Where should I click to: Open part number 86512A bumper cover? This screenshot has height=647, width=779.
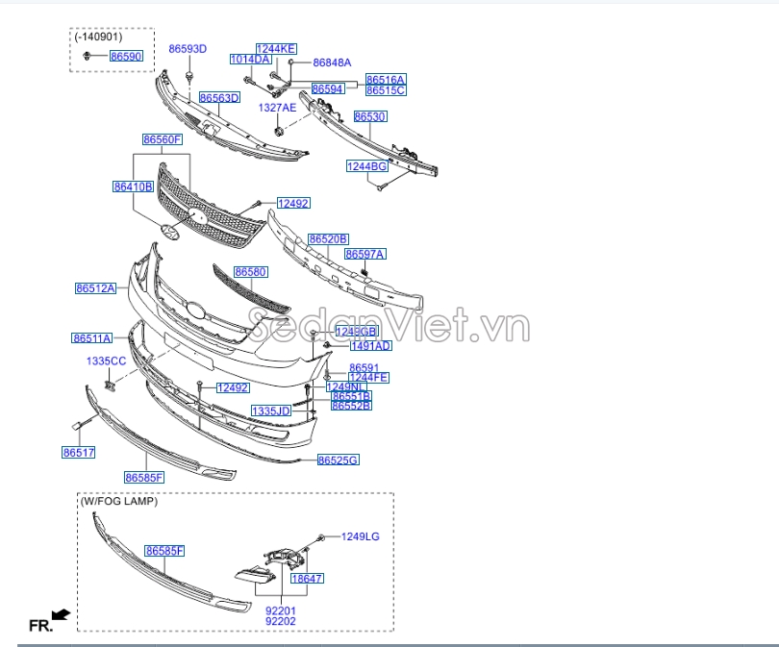point(95,287)
